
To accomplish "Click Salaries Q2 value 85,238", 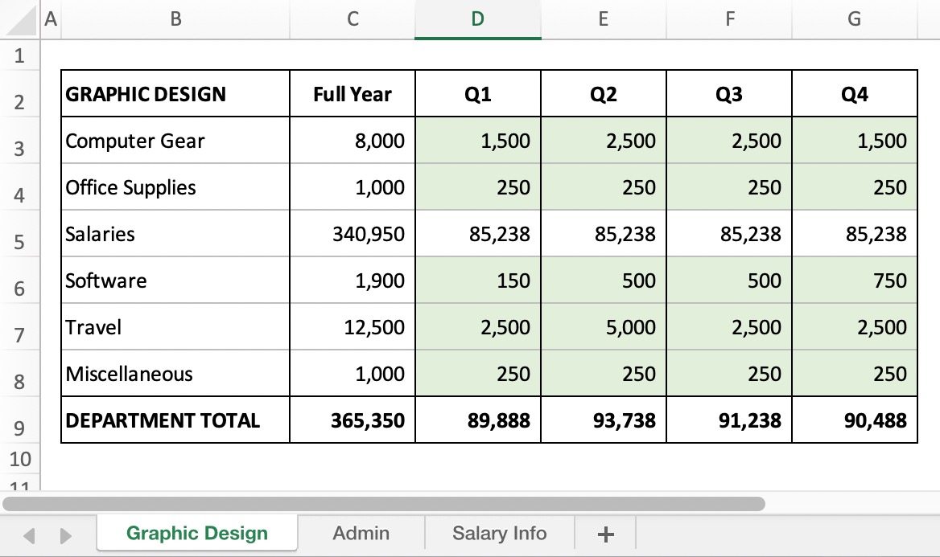I will tap(603, 234).
